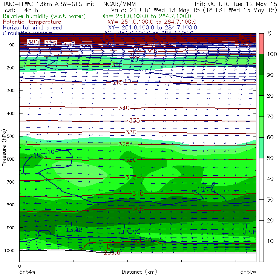This screenshot has height=279, width=279.
Task: Click the 'NCAR/MMM' header text
Action: point(120,4)
